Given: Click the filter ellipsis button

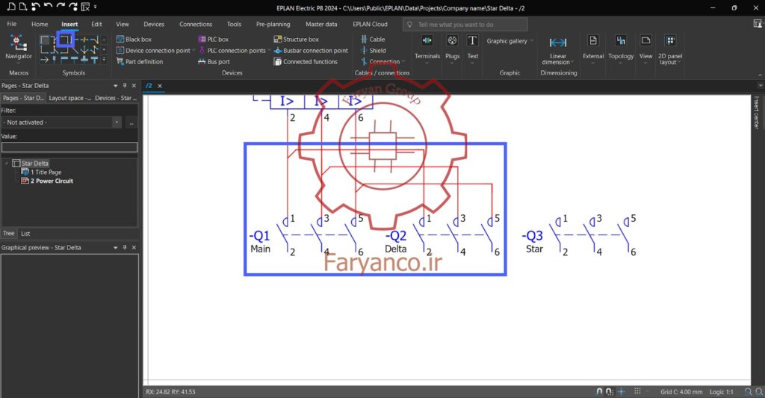Looking at the screenshot, I should point(131,122).
